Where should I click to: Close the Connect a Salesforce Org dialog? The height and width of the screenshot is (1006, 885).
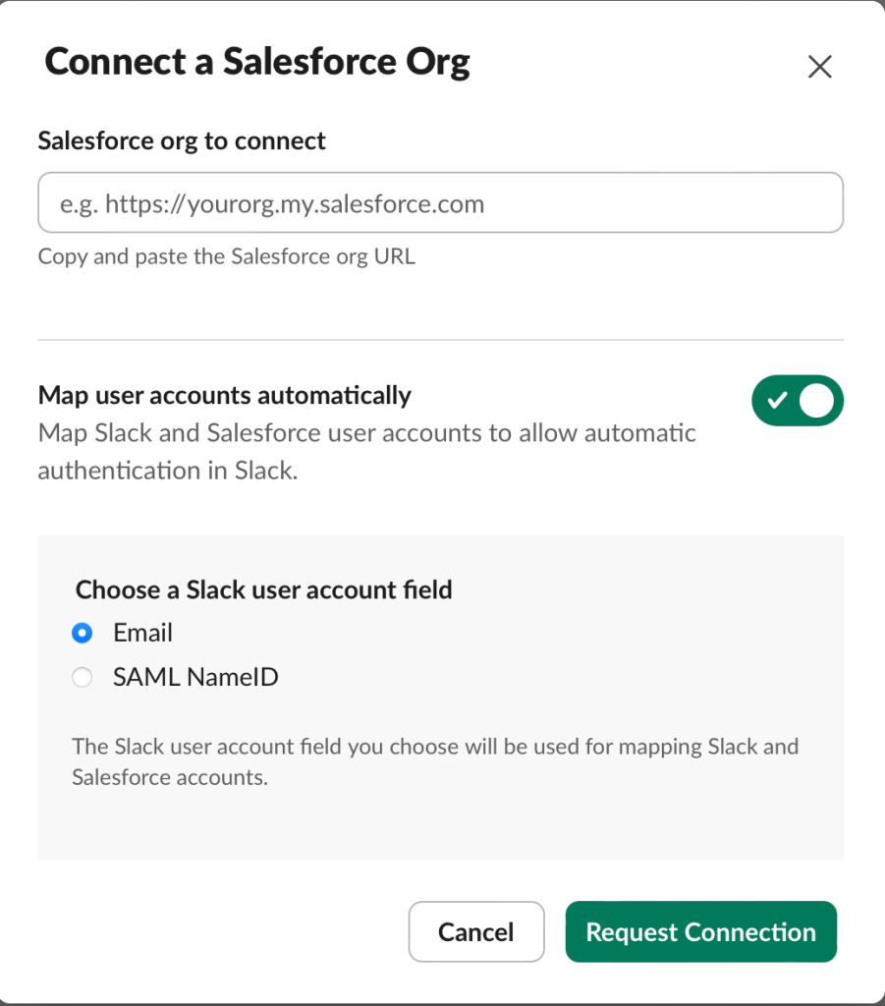820,67
